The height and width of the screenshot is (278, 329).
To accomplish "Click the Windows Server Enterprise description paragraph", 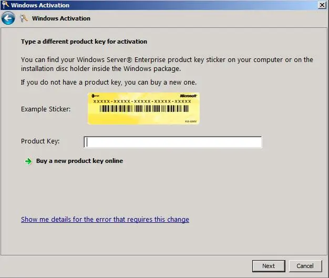I will click(x=167, y=64).
